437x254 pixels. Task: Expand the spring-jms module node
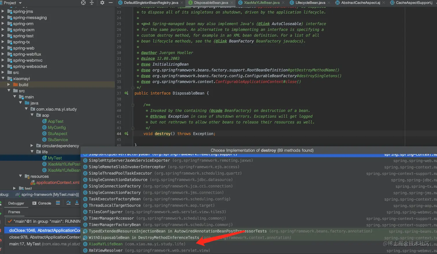click(x=3, y=11)
